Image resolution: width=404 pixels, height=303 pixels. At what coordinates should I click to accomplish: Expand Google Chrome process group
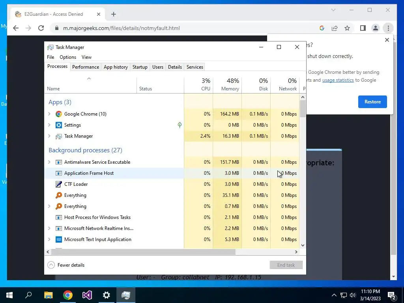49,114
